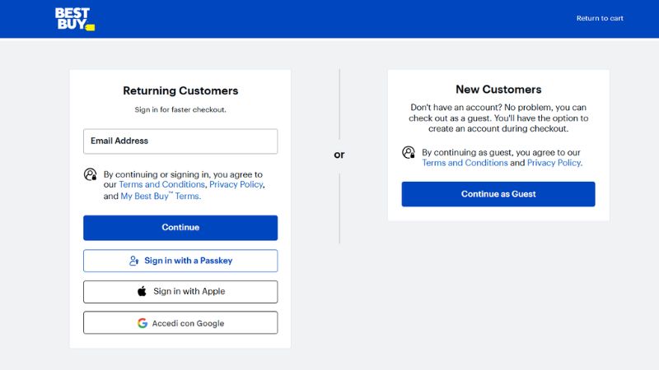Click the Best Buy logo
The height and width of the screenshot is (370, 659).
(75, 19)
